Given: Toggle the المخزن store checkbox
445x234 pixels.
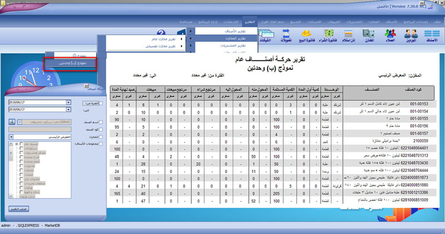Looking at the screenshot, I should (x=101, y=137).
